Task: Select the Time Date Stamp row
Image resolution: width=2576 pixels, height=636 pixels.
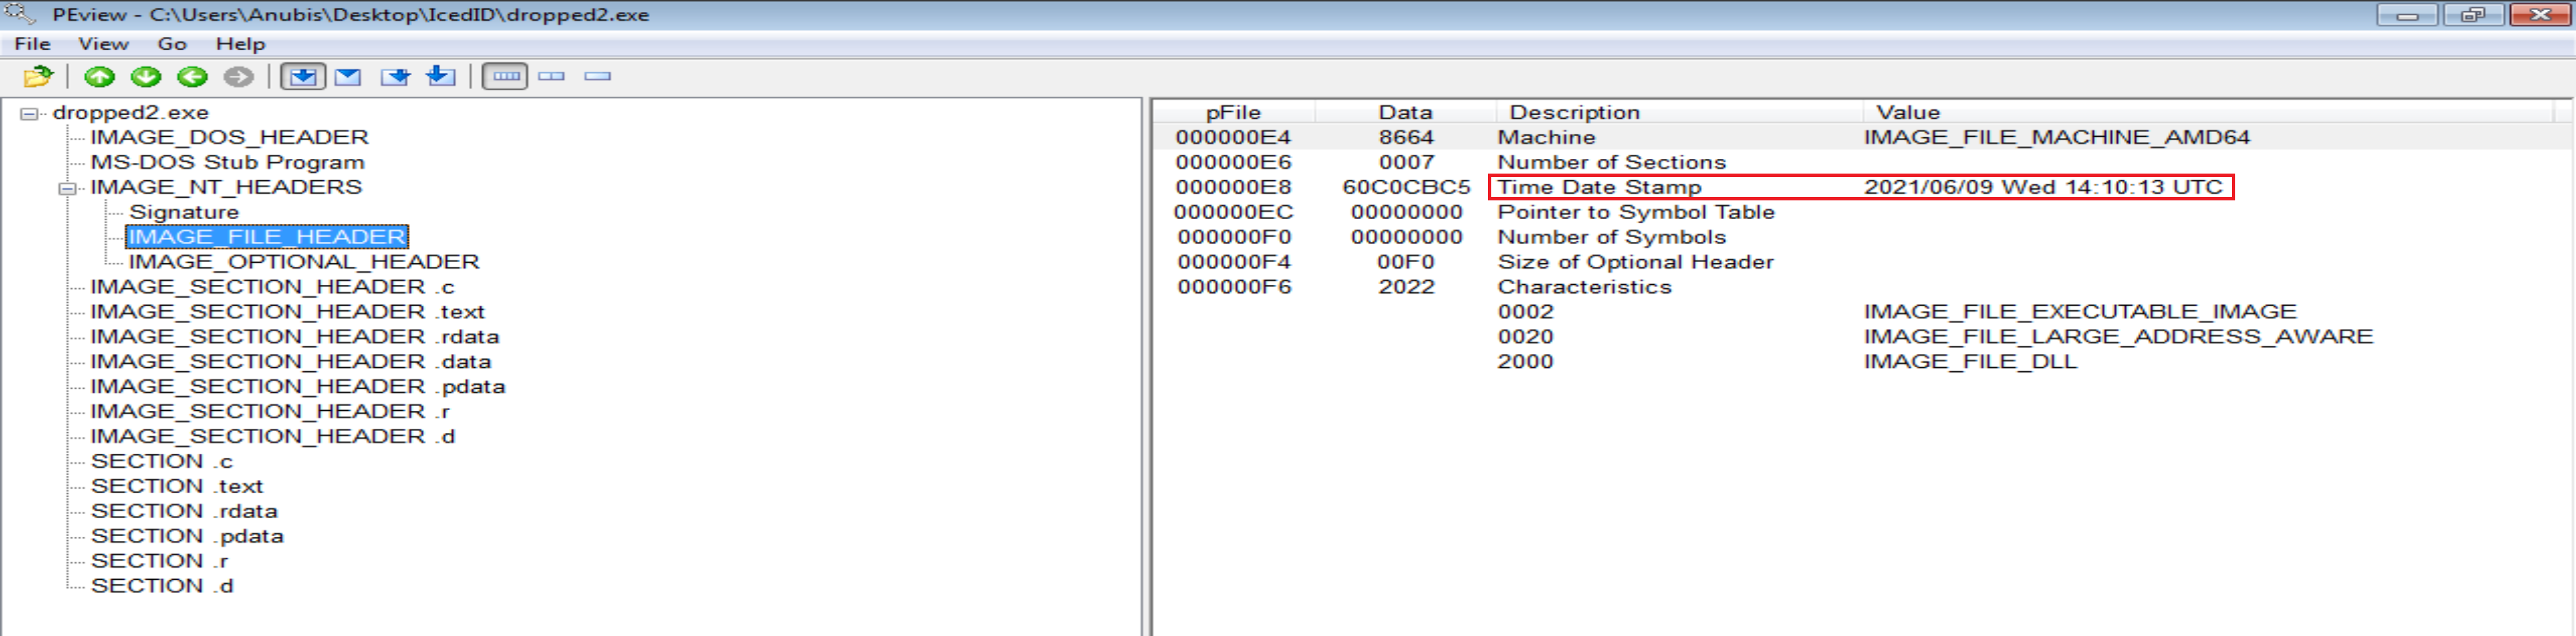Action: (1598, 188)
